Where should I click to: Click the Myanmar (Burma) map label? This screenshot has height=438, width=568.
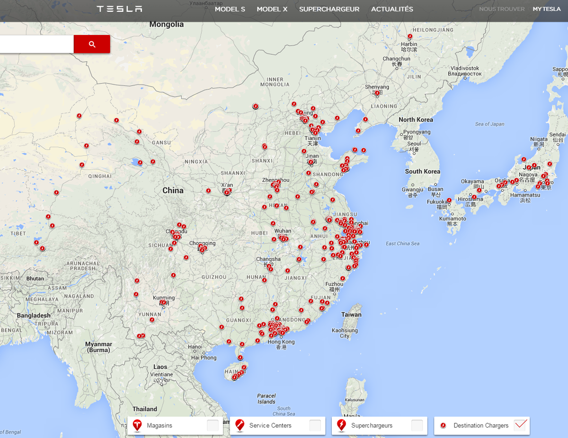[98, 347]
